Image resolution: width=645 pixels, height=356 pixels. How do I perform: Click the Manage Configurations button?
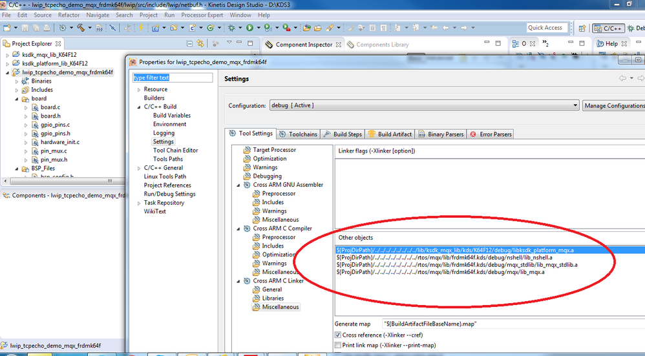tap(613, 105)
